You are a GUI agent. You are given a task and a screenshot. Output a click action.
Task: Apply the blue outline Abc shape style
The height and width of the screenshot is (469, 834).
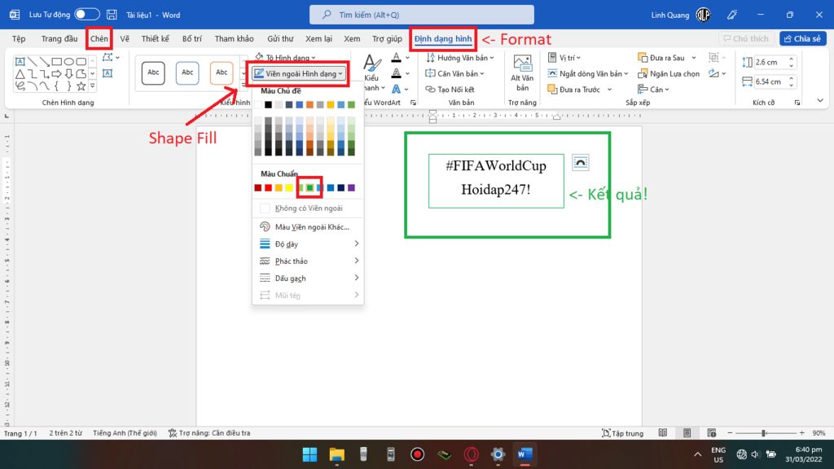[187, 72]
